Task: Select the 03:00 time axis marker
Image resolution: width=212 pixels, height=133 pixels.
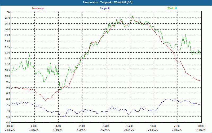Action: pos(34,126)
